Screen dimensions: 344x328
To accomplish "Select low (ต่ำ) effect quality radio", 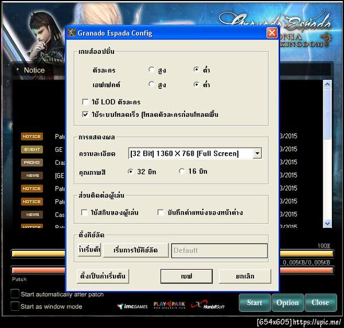I will [x=196, y=84].
